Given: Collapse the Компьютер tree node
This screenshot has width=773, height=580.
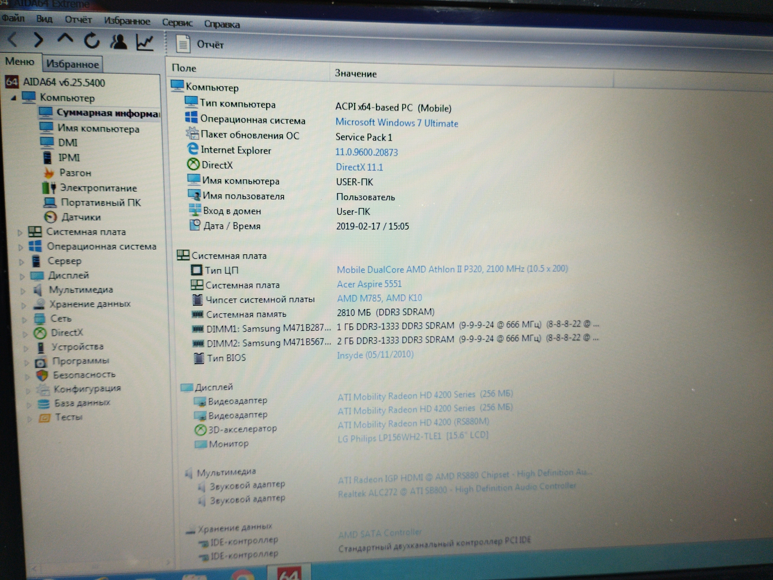Looking at the screenshot, I should [14, 97].
